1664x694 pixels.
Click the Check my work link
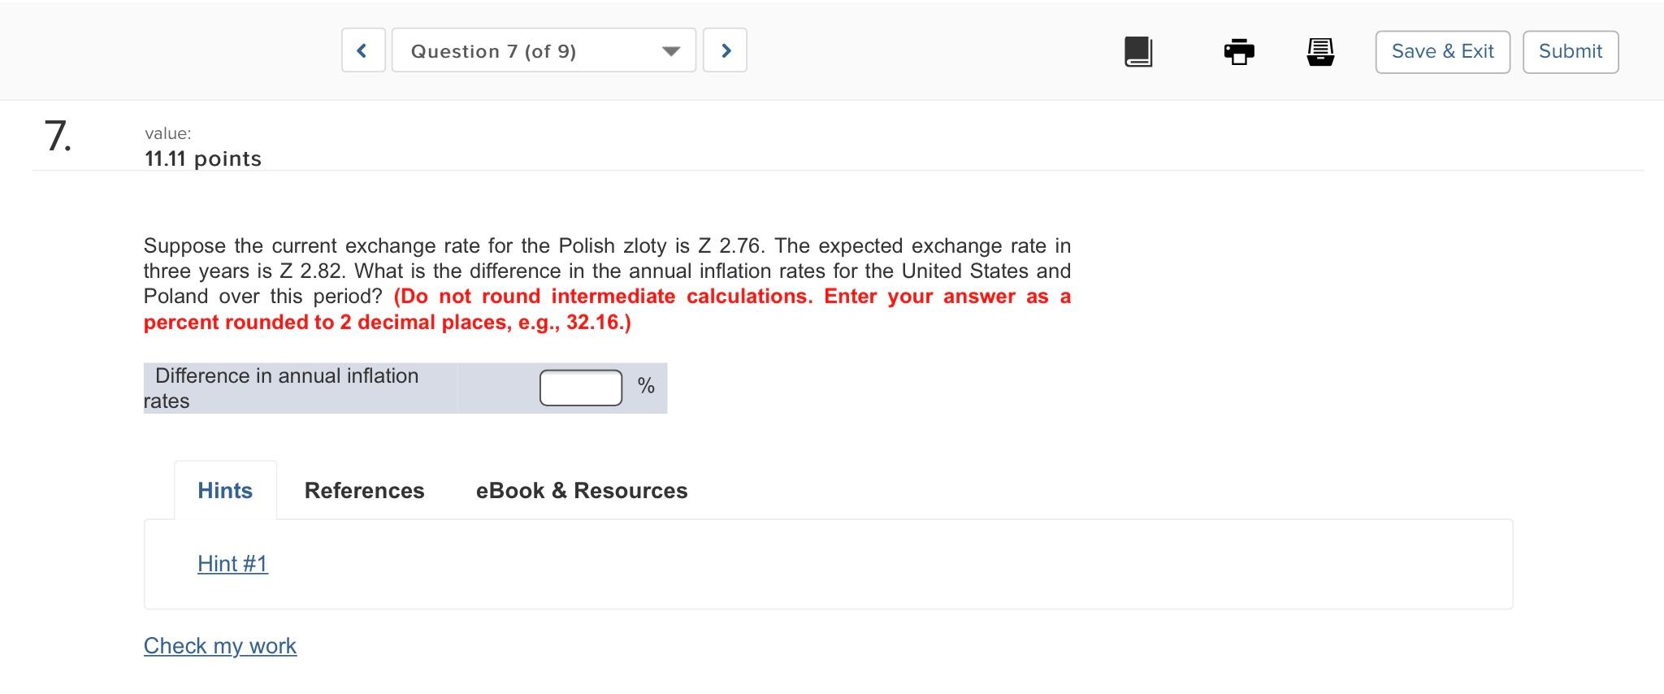click(219, 645)
